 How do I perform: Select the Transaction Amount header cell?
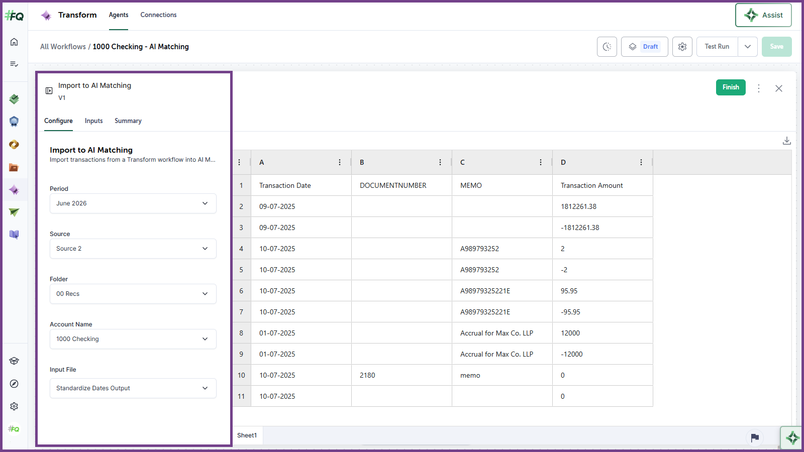603,185
